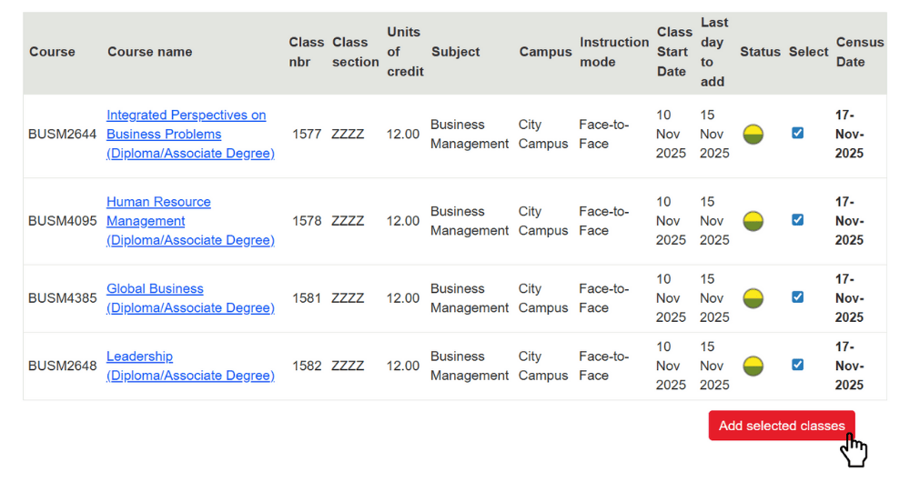
Task: Click the Status column header
Action: tap(760, 52)
